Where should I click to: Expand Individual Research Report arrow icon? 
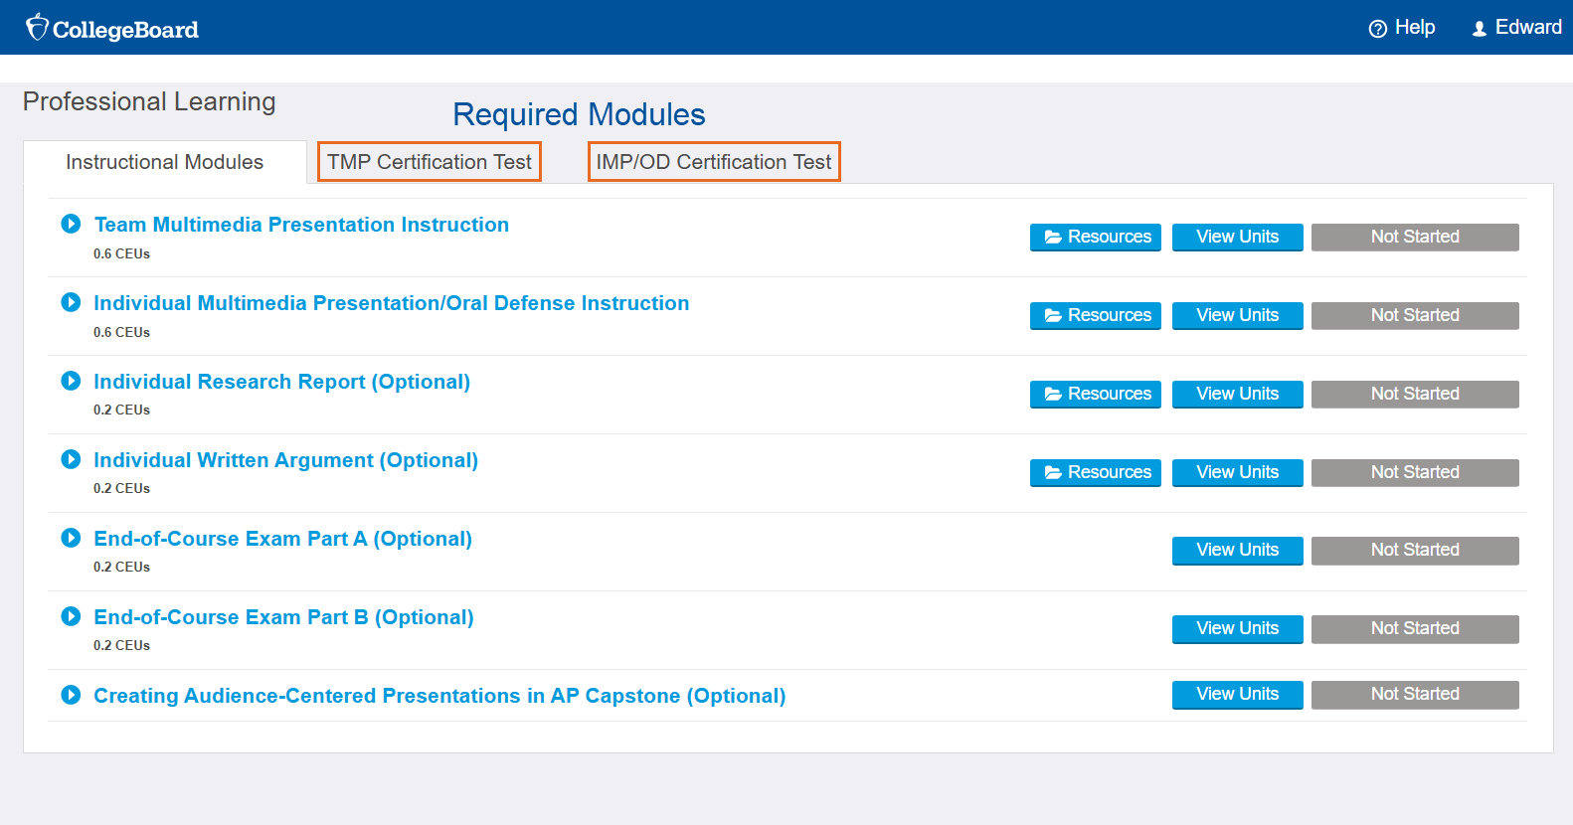click(x=71, y=381)
